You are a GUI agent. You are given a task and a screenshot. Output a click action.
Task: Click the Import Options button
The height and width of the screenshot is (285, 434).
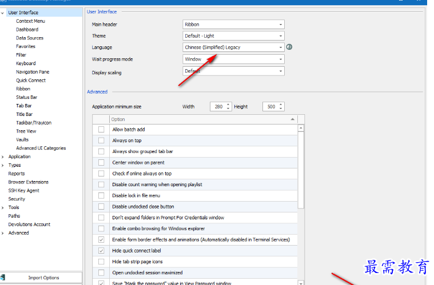pyautogui.click(x=41, y=278)
